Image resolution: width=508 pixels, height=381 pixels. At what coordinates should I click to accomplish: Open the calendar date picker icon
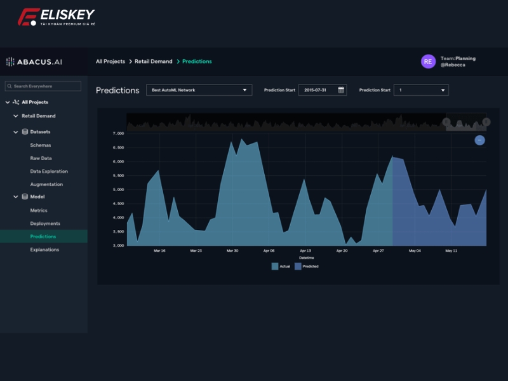point(341,90)
